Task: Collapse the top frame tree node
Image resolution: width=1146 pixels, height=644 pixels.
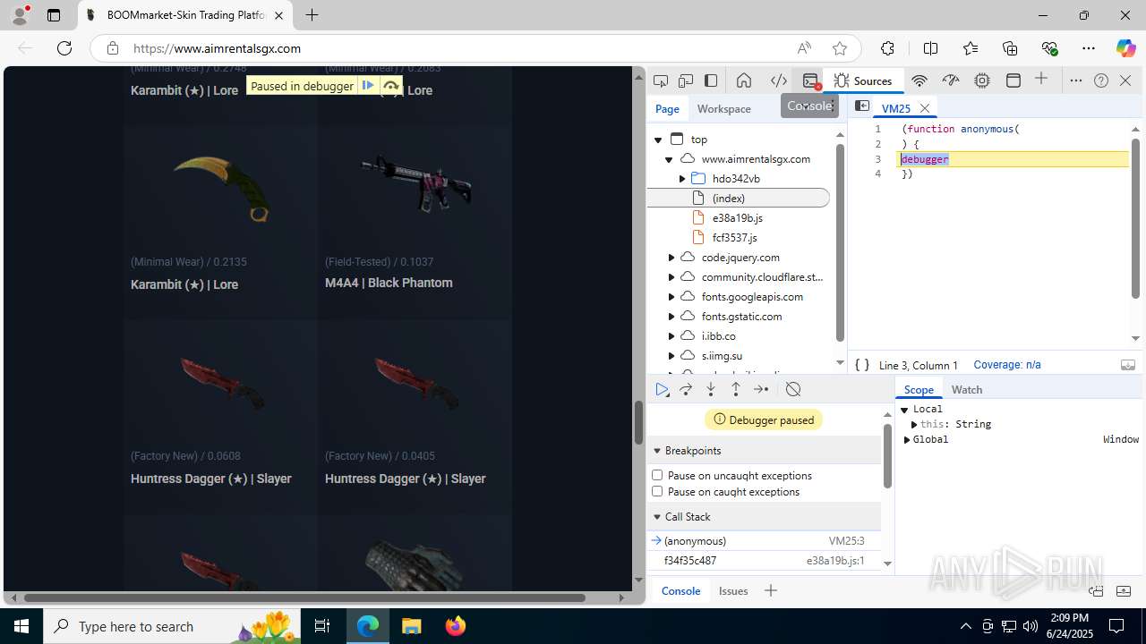Action: (x=658, y=140)
